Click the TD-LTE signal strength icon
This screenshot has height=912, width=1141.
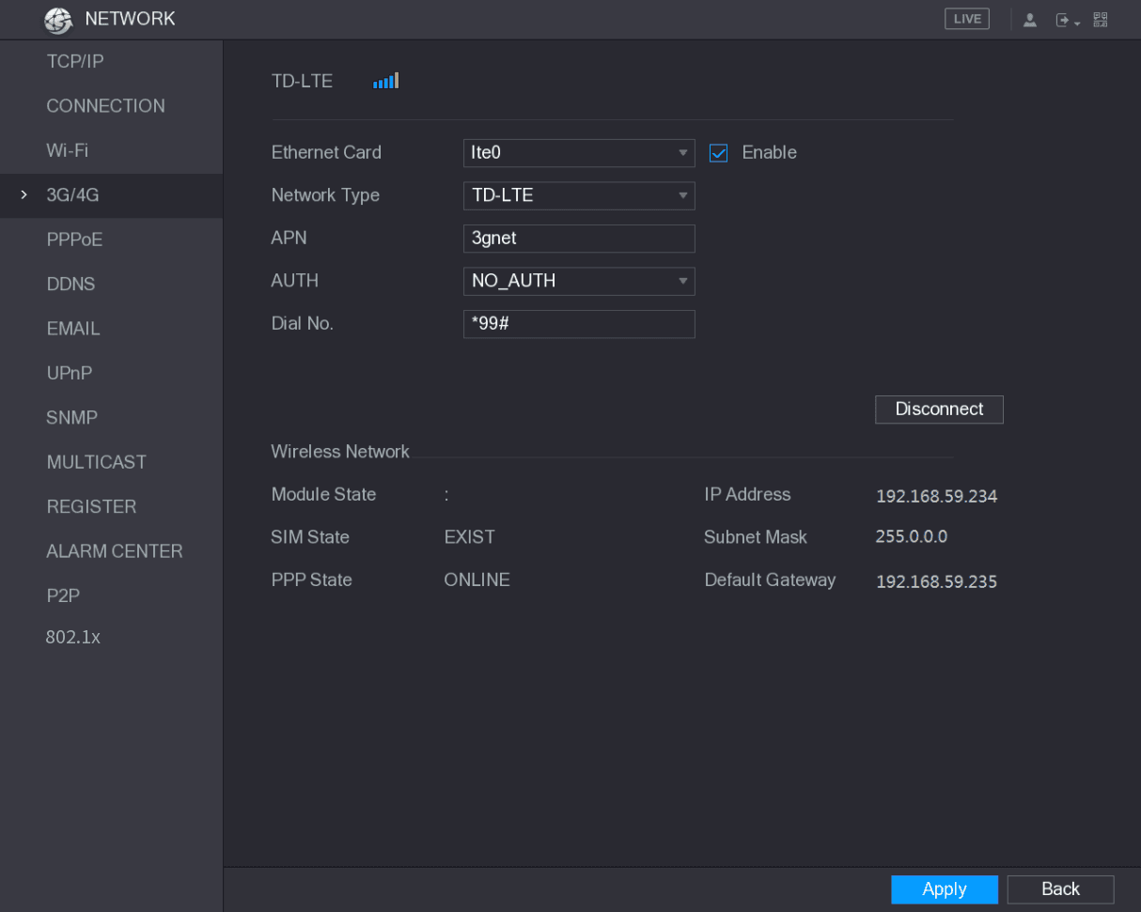386,81
